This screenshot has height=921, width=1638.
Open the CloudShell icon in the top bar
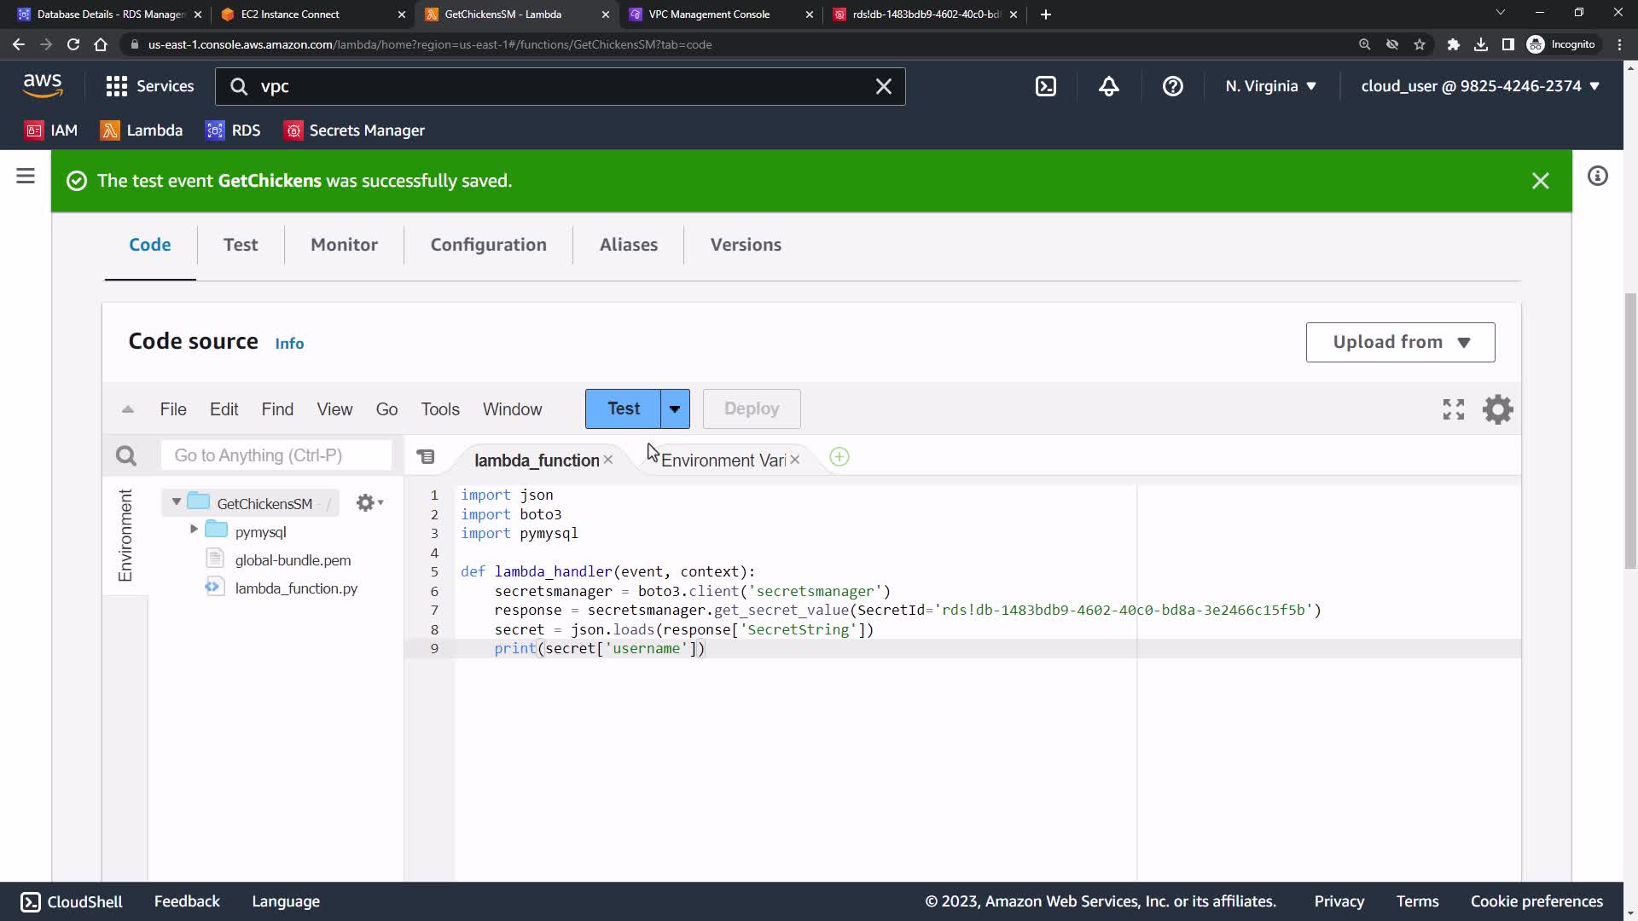click(1046, 86)
